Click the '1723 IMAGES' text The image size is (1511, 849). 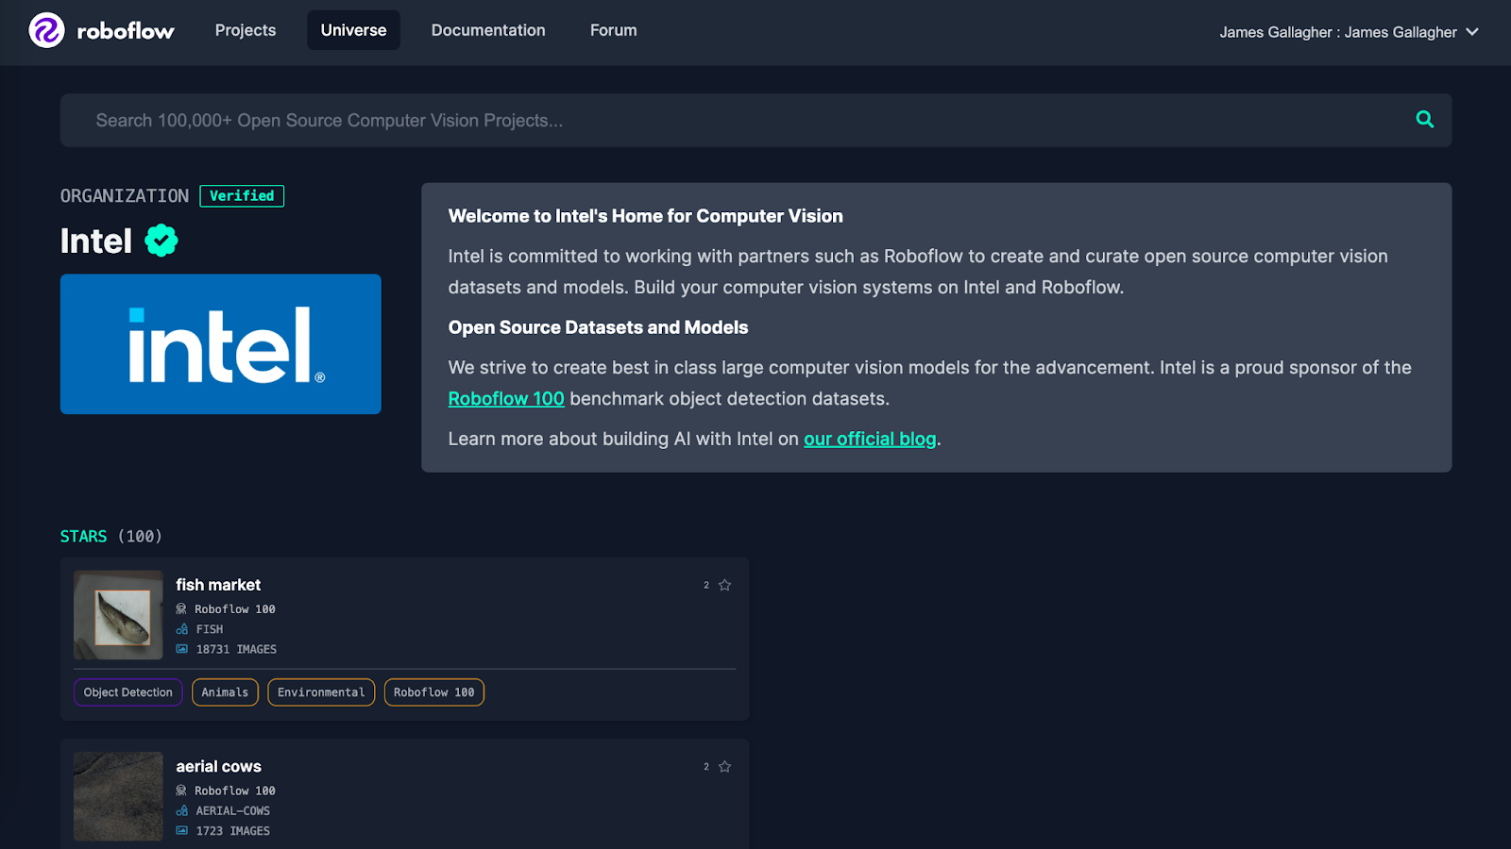pos(233,831)
